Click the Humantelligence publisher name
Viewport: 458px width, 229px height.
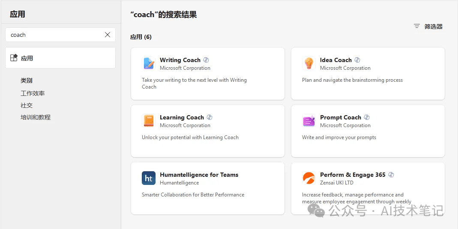click(180, 183)
